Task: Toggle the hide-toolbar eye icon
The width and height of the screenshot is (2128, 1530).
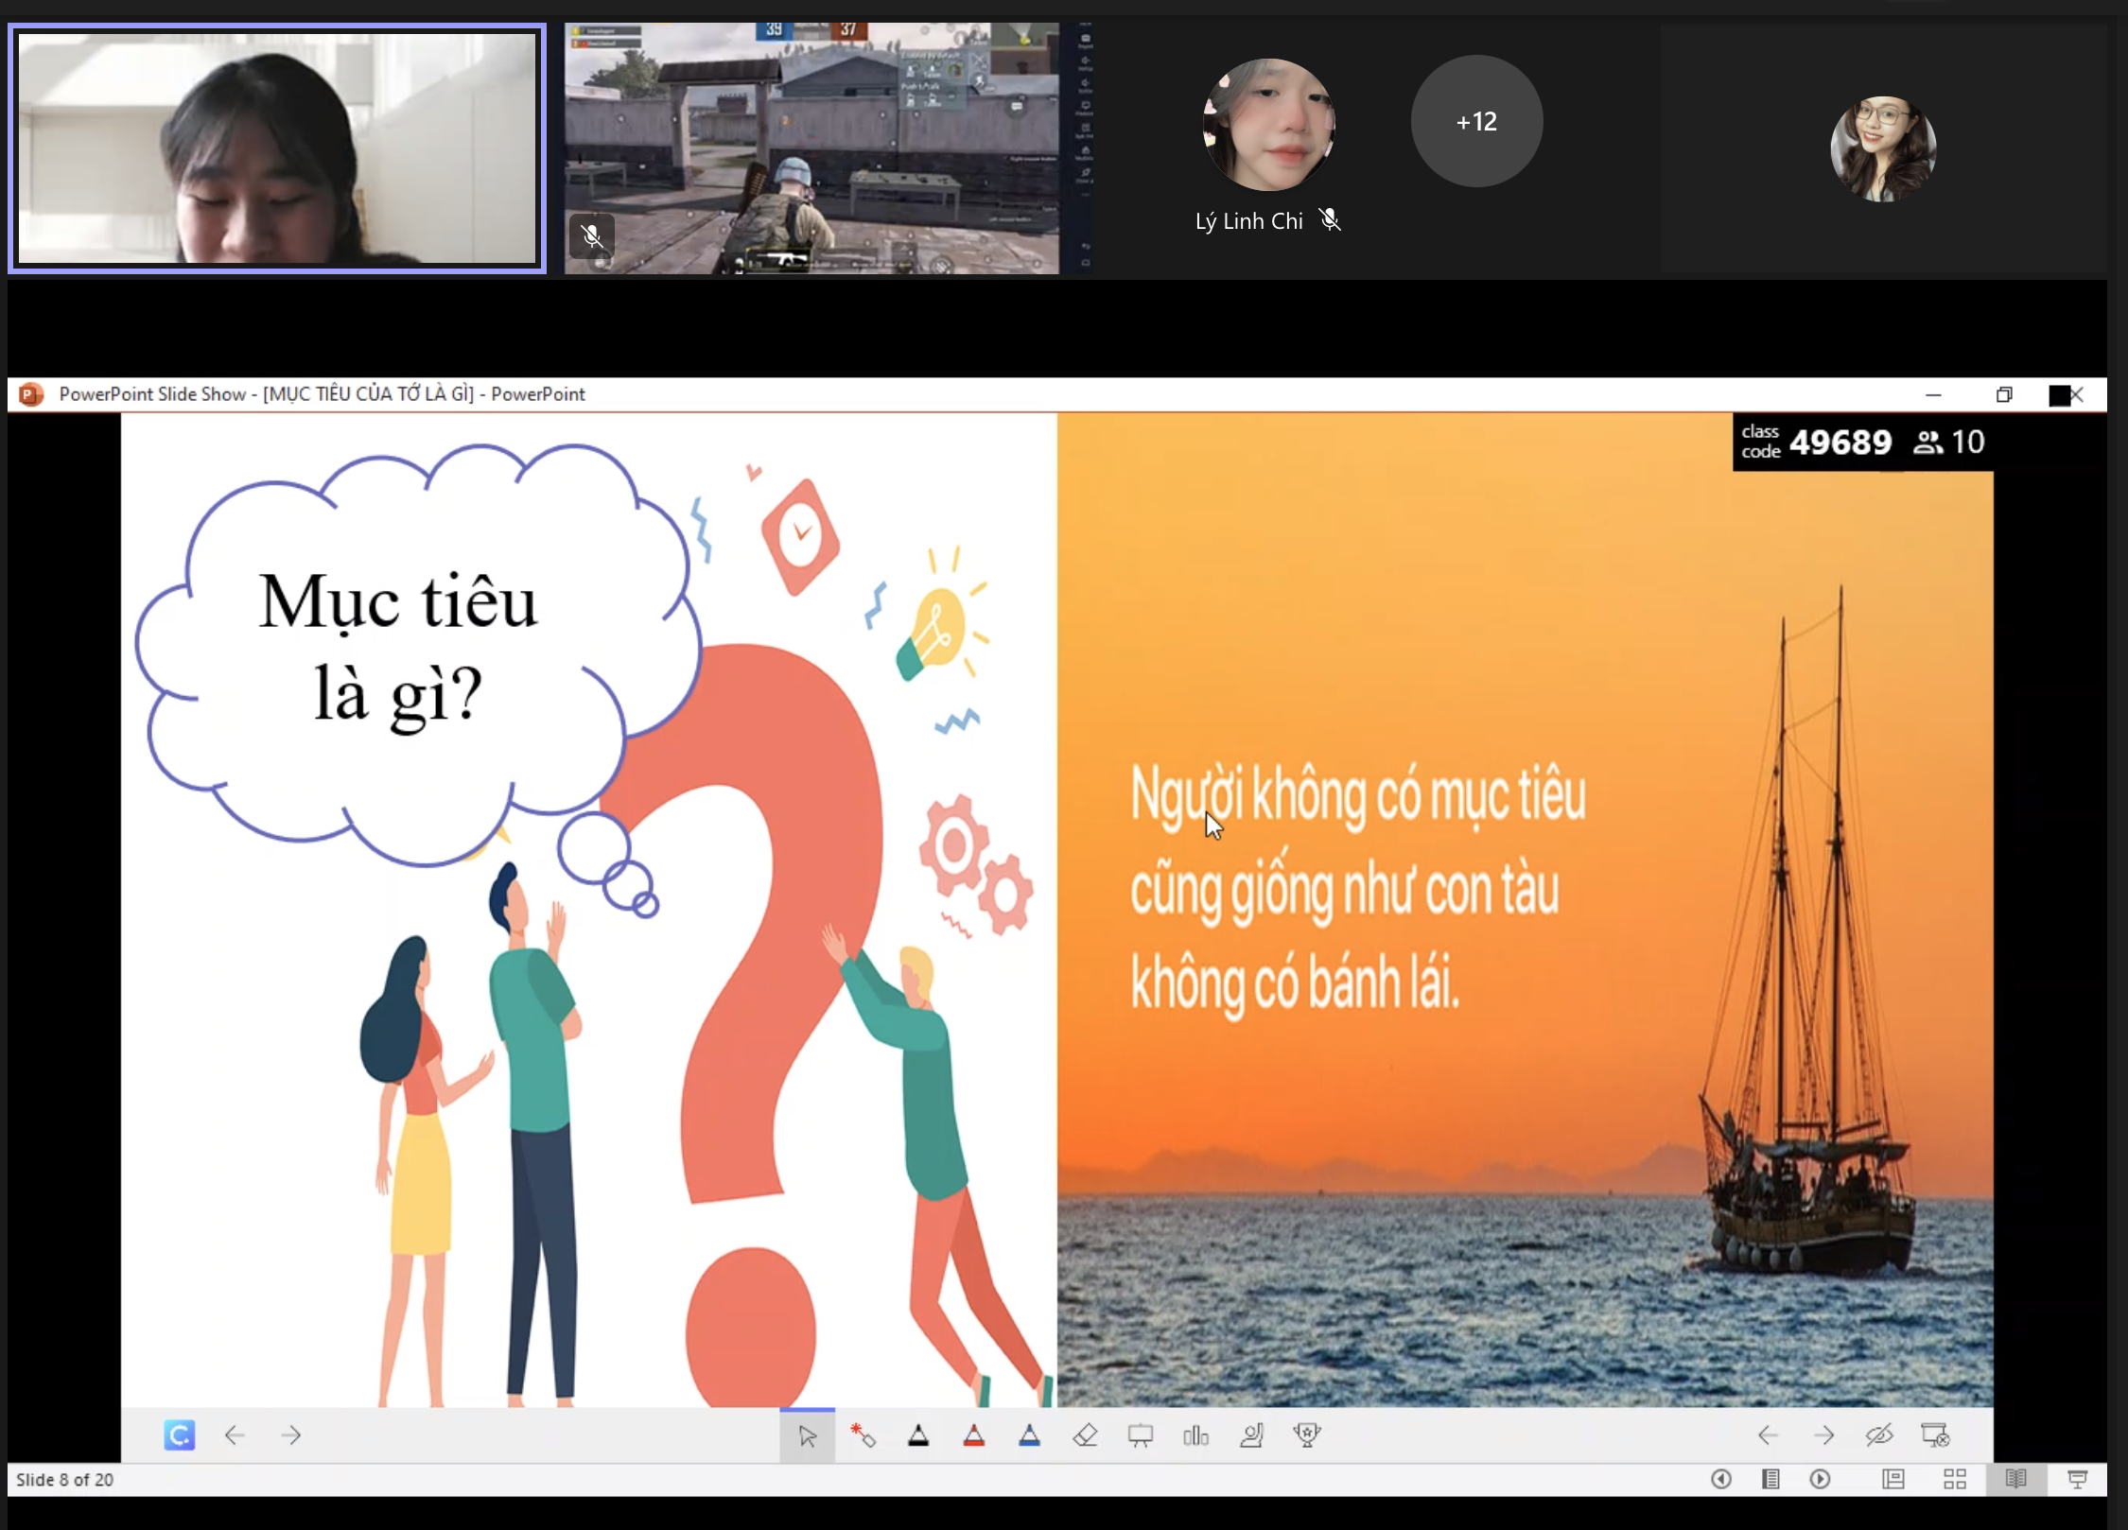Action: click(x=1879, y=1435)
